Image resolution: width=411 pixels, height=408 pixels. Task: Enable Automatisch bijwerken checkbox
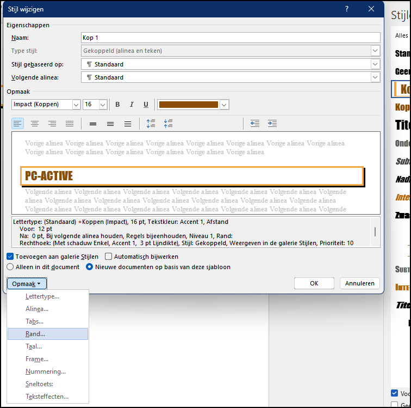[x=108, y=257]
